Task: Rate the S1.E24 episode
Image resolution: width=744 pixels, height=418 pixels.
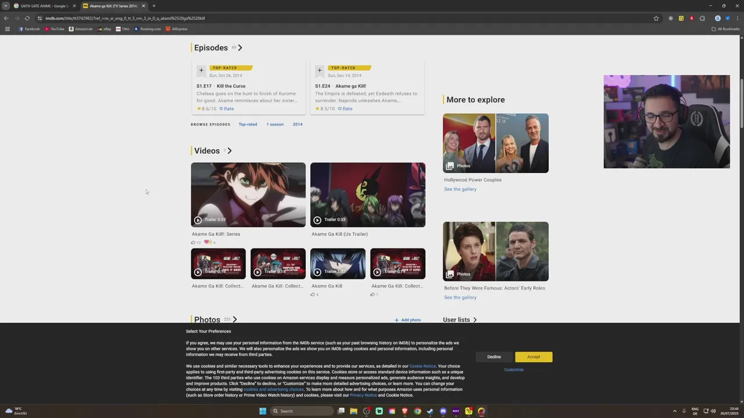Action: (x=346, y=109)
